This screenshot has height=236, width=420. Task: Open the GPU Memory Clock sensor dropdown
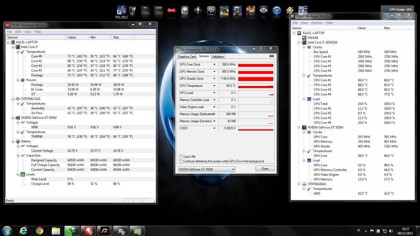pos(214,72)
